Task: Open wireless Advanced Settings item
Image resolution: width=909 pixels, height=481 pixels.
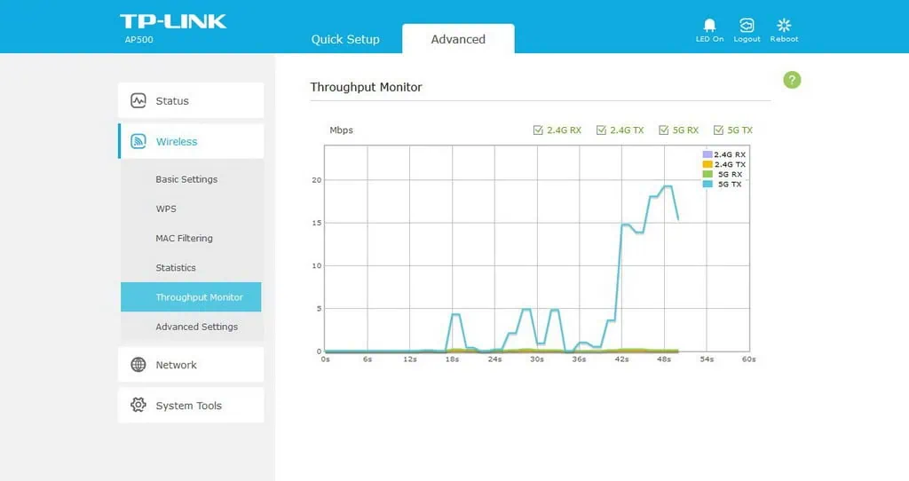Action: tap(196, 327)
